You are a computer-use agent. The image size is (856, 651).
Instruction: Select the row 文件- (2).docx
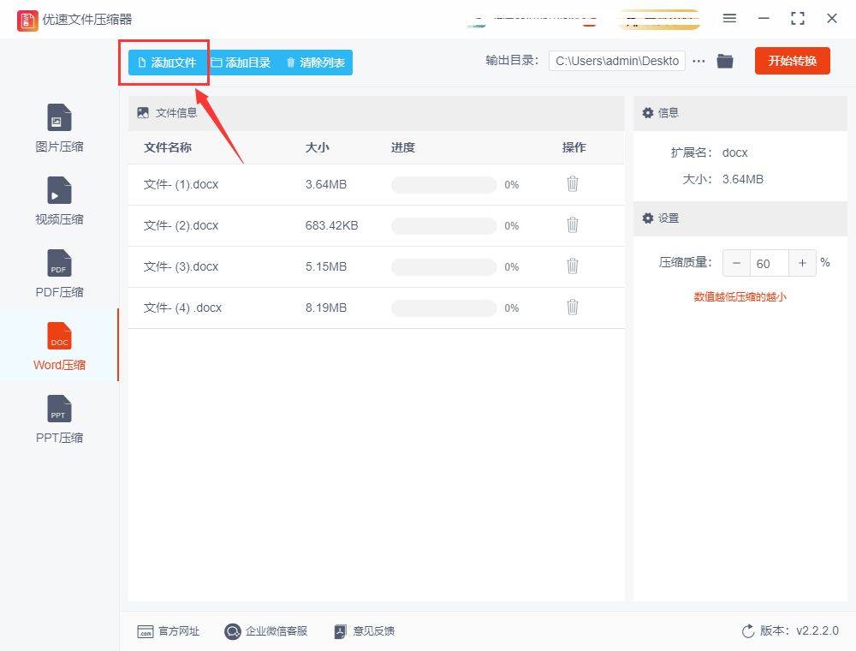[x=376, y=225]
